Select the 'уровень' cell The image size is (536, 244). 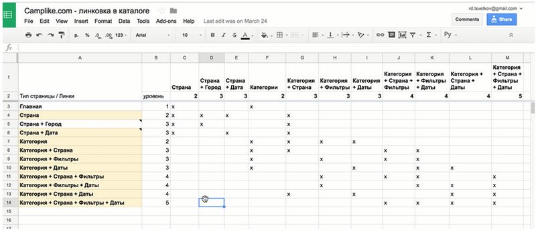click(156, 96)
